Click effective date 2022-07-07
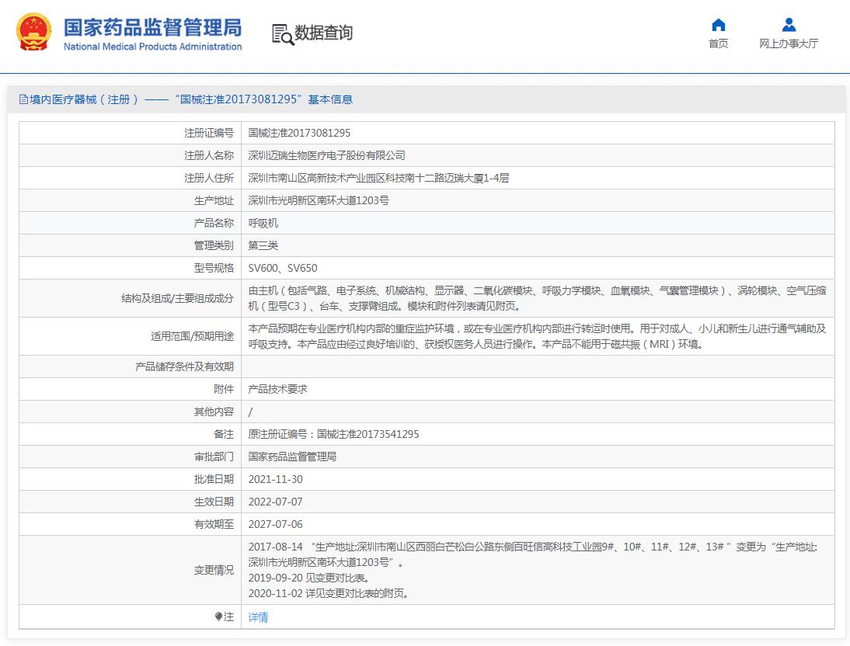Screen dimensions: 850x646 (275, 502)
